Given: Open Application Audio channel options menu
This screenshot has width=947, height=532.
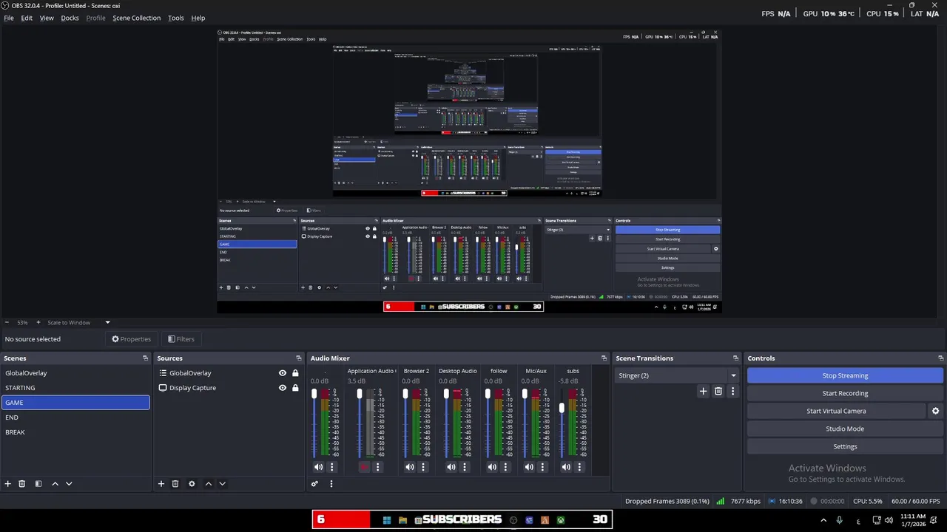Looking at the screenshot, I should [x=377, y=467].
